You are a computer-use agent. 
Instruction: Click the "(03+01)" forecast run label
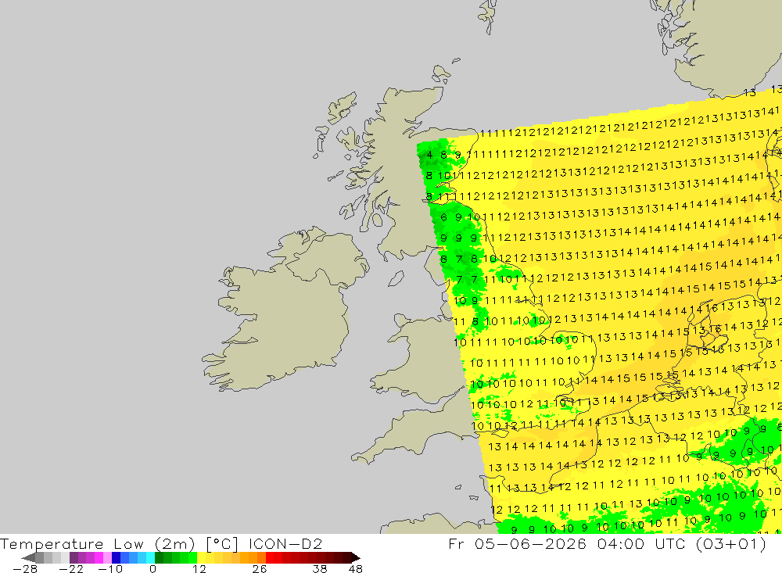(731, 543)
